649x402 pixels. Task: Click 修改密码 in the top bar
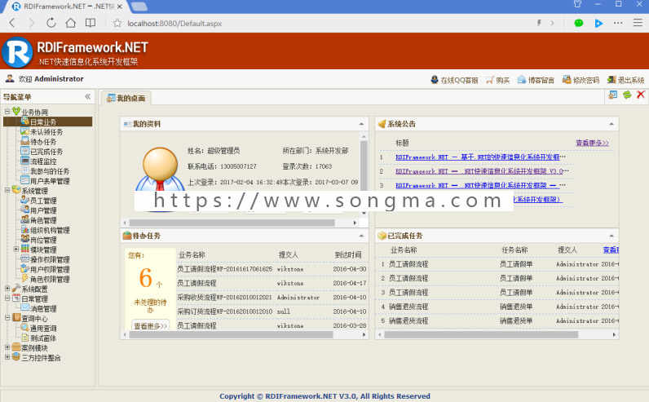(x=581, y=80)
